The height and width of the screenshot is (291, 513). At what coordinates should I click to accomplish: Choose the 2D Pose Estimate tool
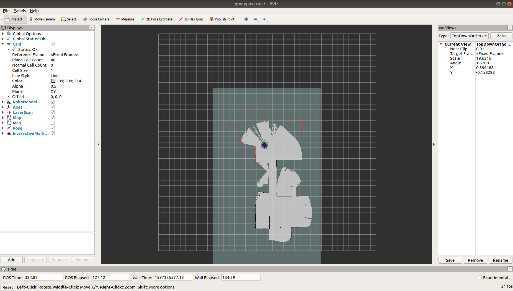(156, 19)
